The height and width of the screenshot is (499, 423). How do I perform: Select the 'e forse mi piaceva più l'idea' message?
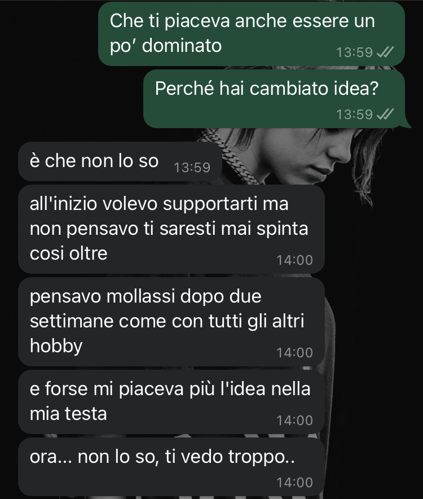171,402
